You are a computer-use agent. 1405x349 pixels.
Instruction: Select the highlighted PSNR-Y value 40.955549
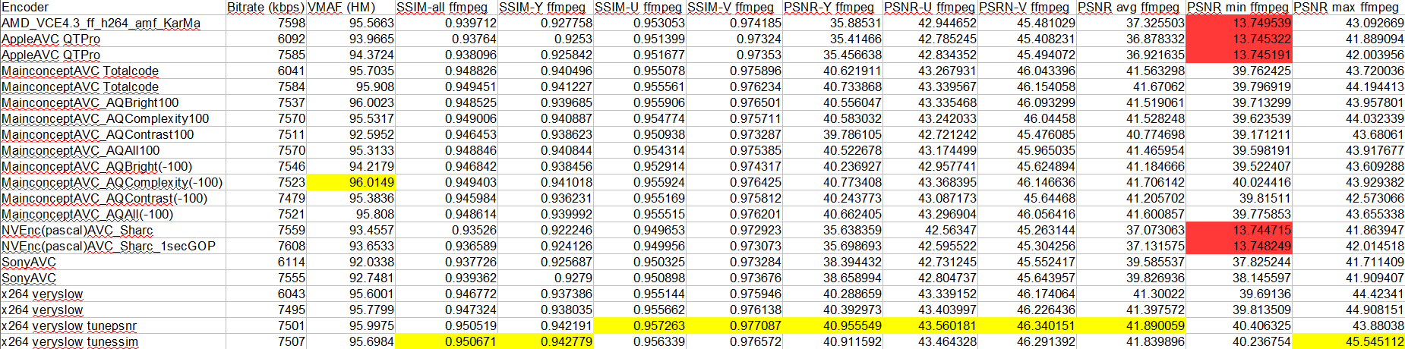pyautogui.click(x=832, y=326)
